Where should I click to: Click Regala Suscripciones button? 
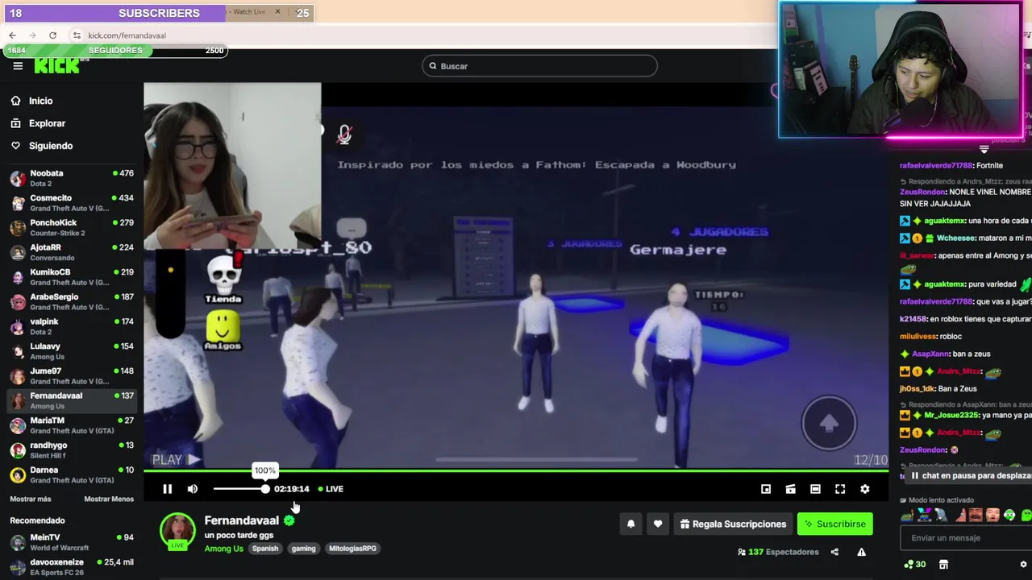click(732, 524)
